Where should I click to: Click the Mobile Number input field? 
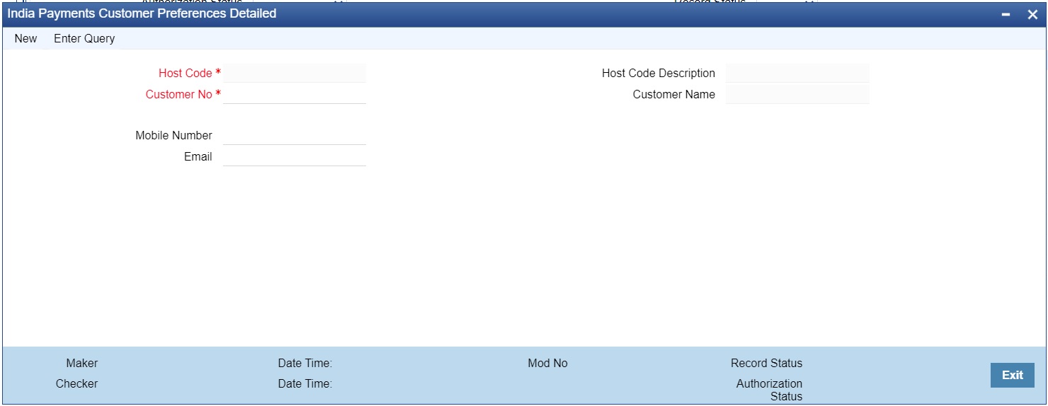(x=295, y=135)
